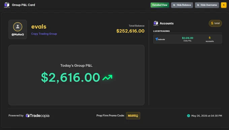This screenshot has width=229, height=130.
Task: Click the Group P&L Card title
Action: [x=24, y=5]
